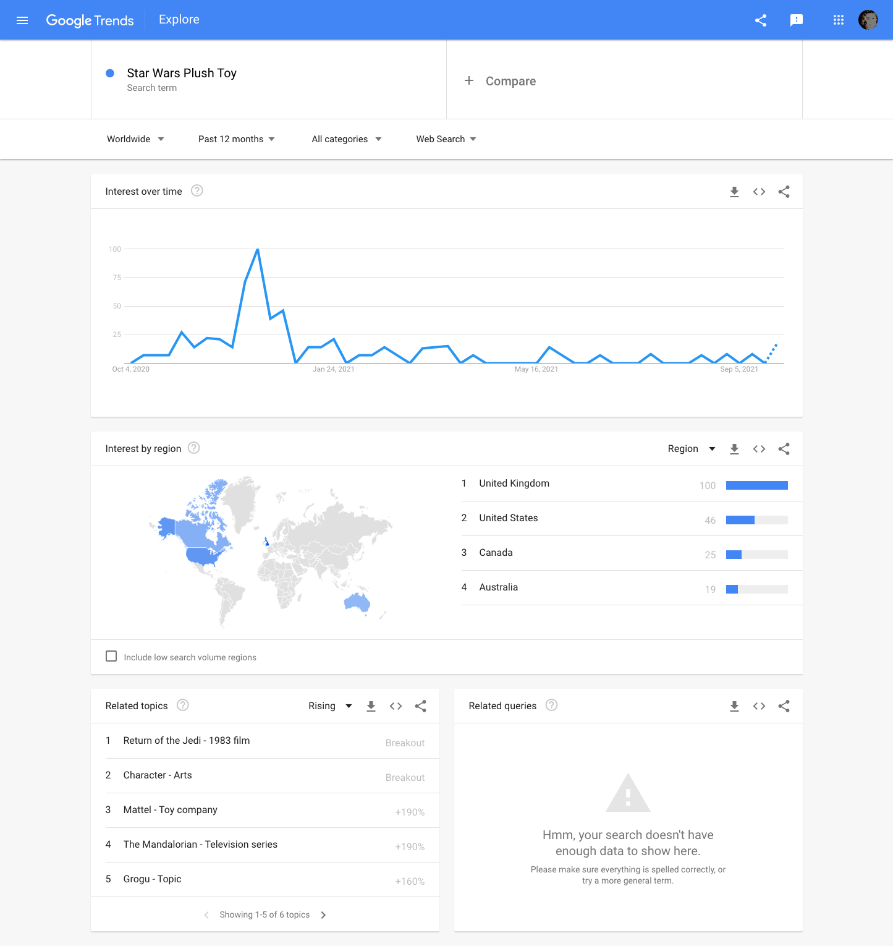Image resolution: width=893 pixels, height=946 pixels.
Task: Go to previous page of related topics
Action: [x=206, y=915]
